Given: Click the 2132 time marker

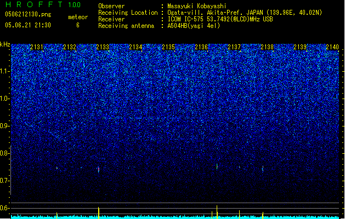Looking at the screenshot, I should (70, 47).
